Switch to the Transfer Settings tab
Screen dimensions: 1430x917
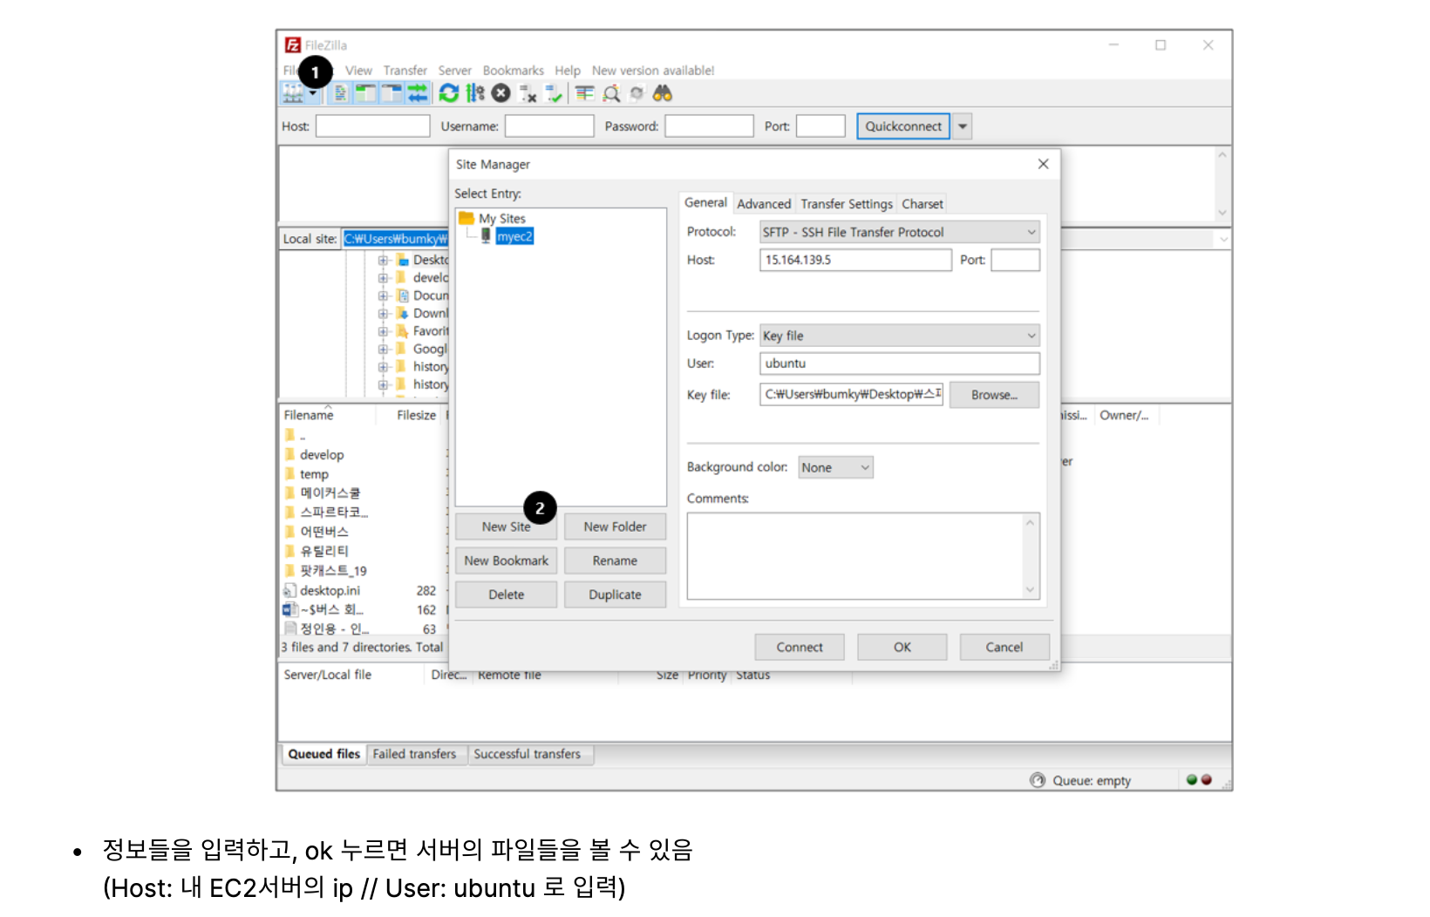(847, 204)
